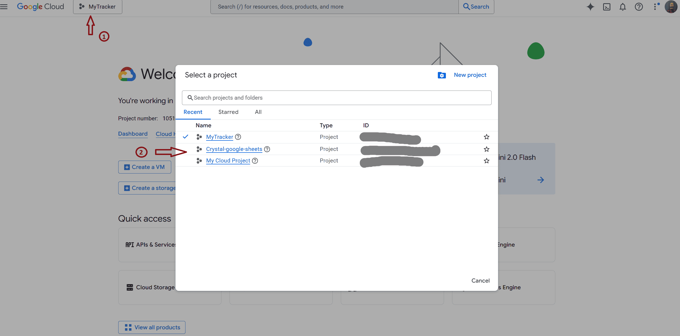Screen dimensions: 680x336
Task: Open the three-dot settings menu
Action: [655, 7]
